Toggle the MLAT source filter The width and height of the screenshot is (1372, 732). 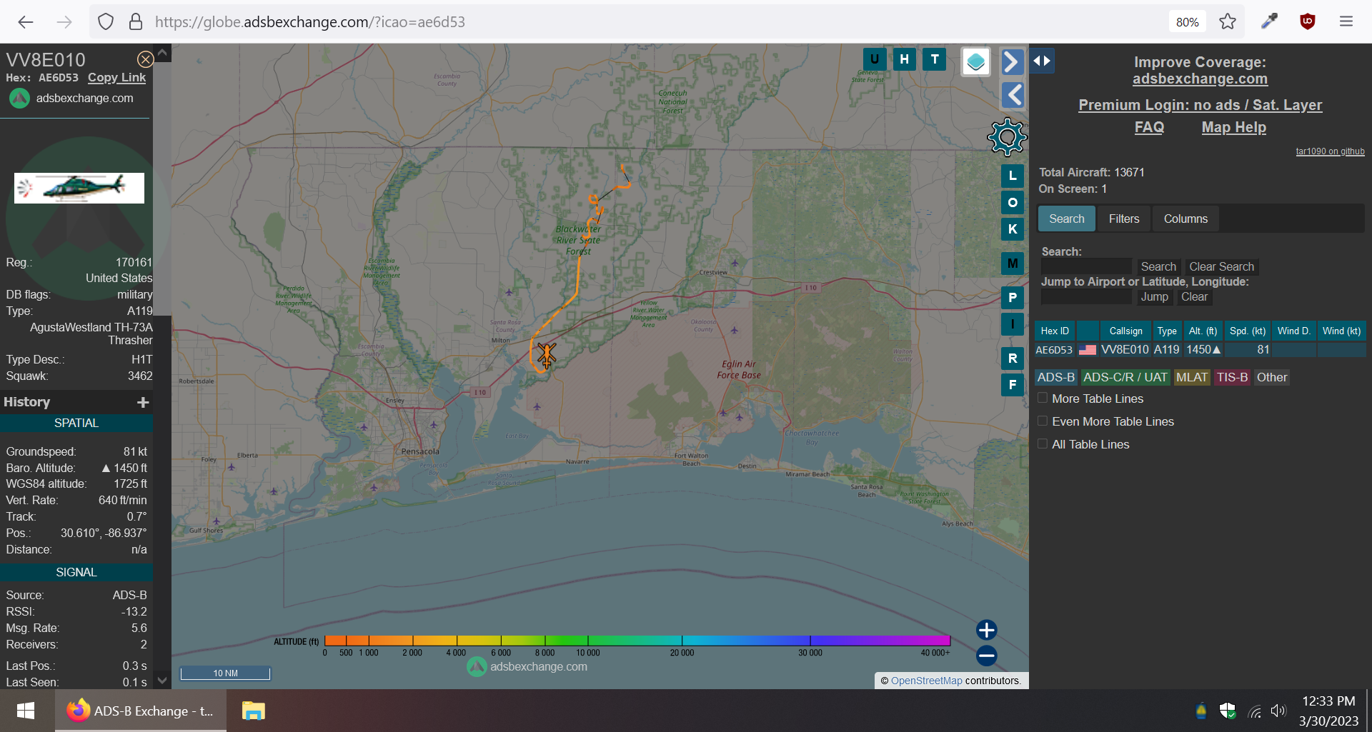[x=1192, y=378]
